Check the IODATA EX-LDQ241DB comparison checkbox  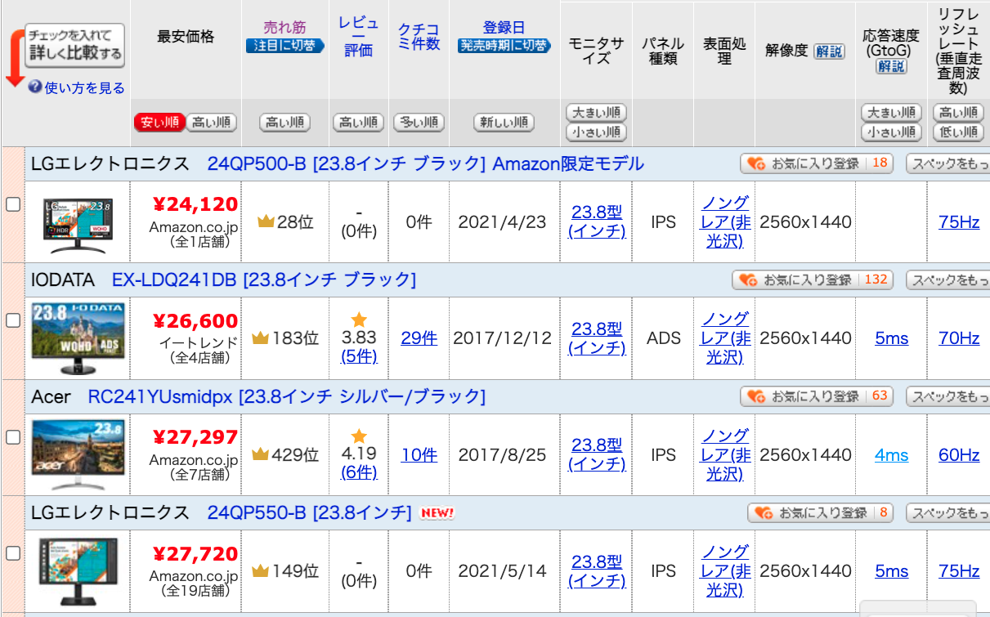(13, 321)
